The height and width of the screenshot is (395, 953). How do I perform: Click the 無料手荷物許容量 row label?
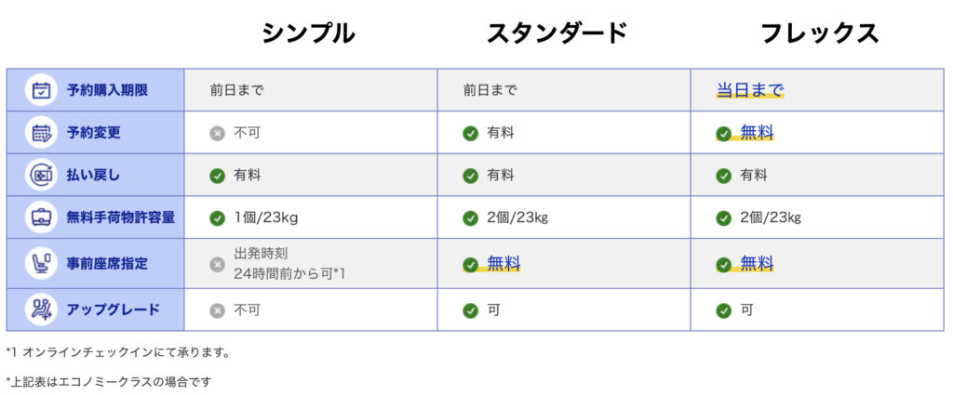click(x=120, y=217)
